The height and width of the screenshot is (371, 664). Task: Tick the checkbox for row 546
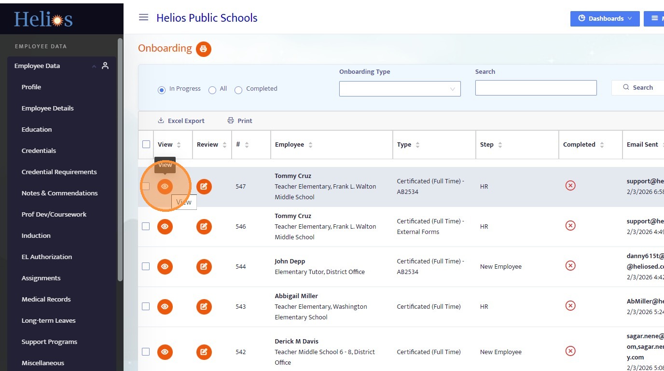(146, 226)
